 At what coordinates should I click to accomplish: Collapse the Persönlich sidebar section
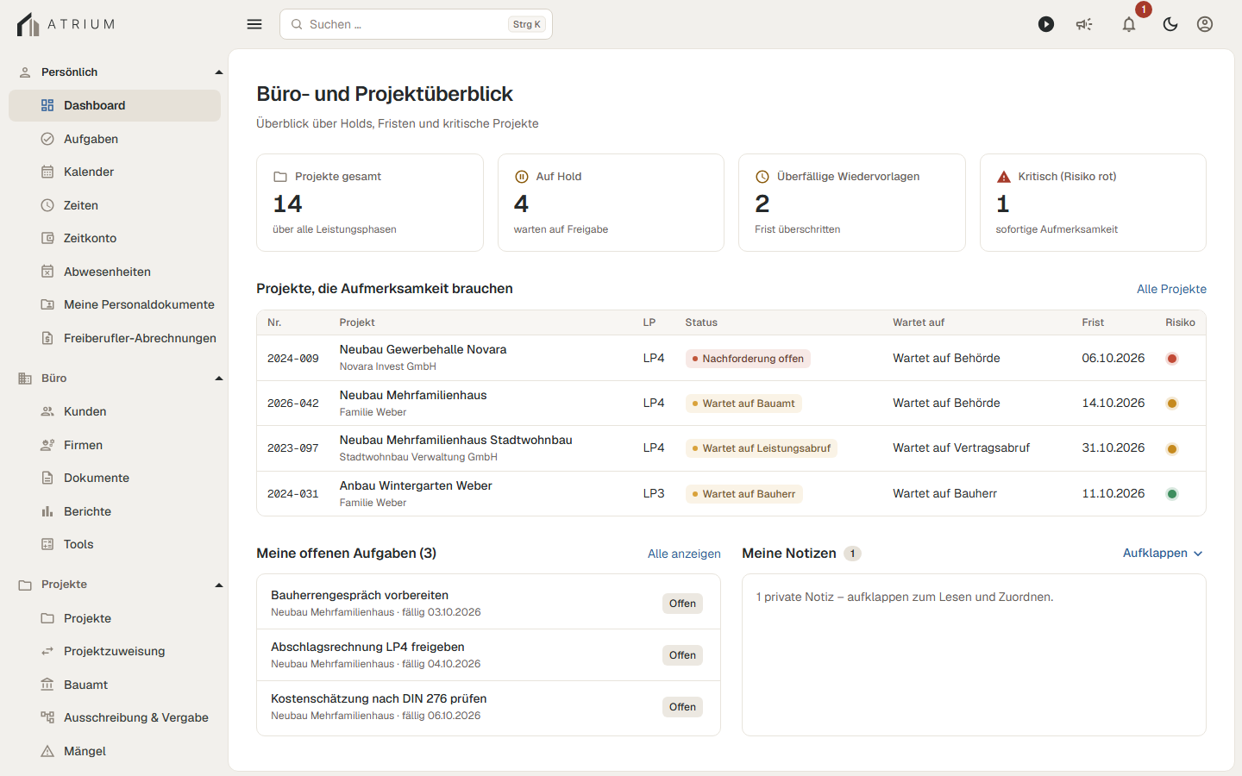(x=219, y=72)
